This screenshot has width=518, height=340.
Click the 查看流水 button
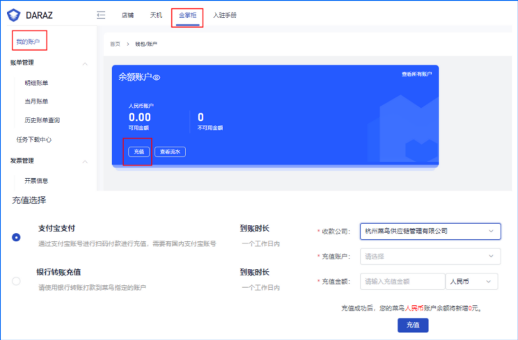(x=170, y=152)
